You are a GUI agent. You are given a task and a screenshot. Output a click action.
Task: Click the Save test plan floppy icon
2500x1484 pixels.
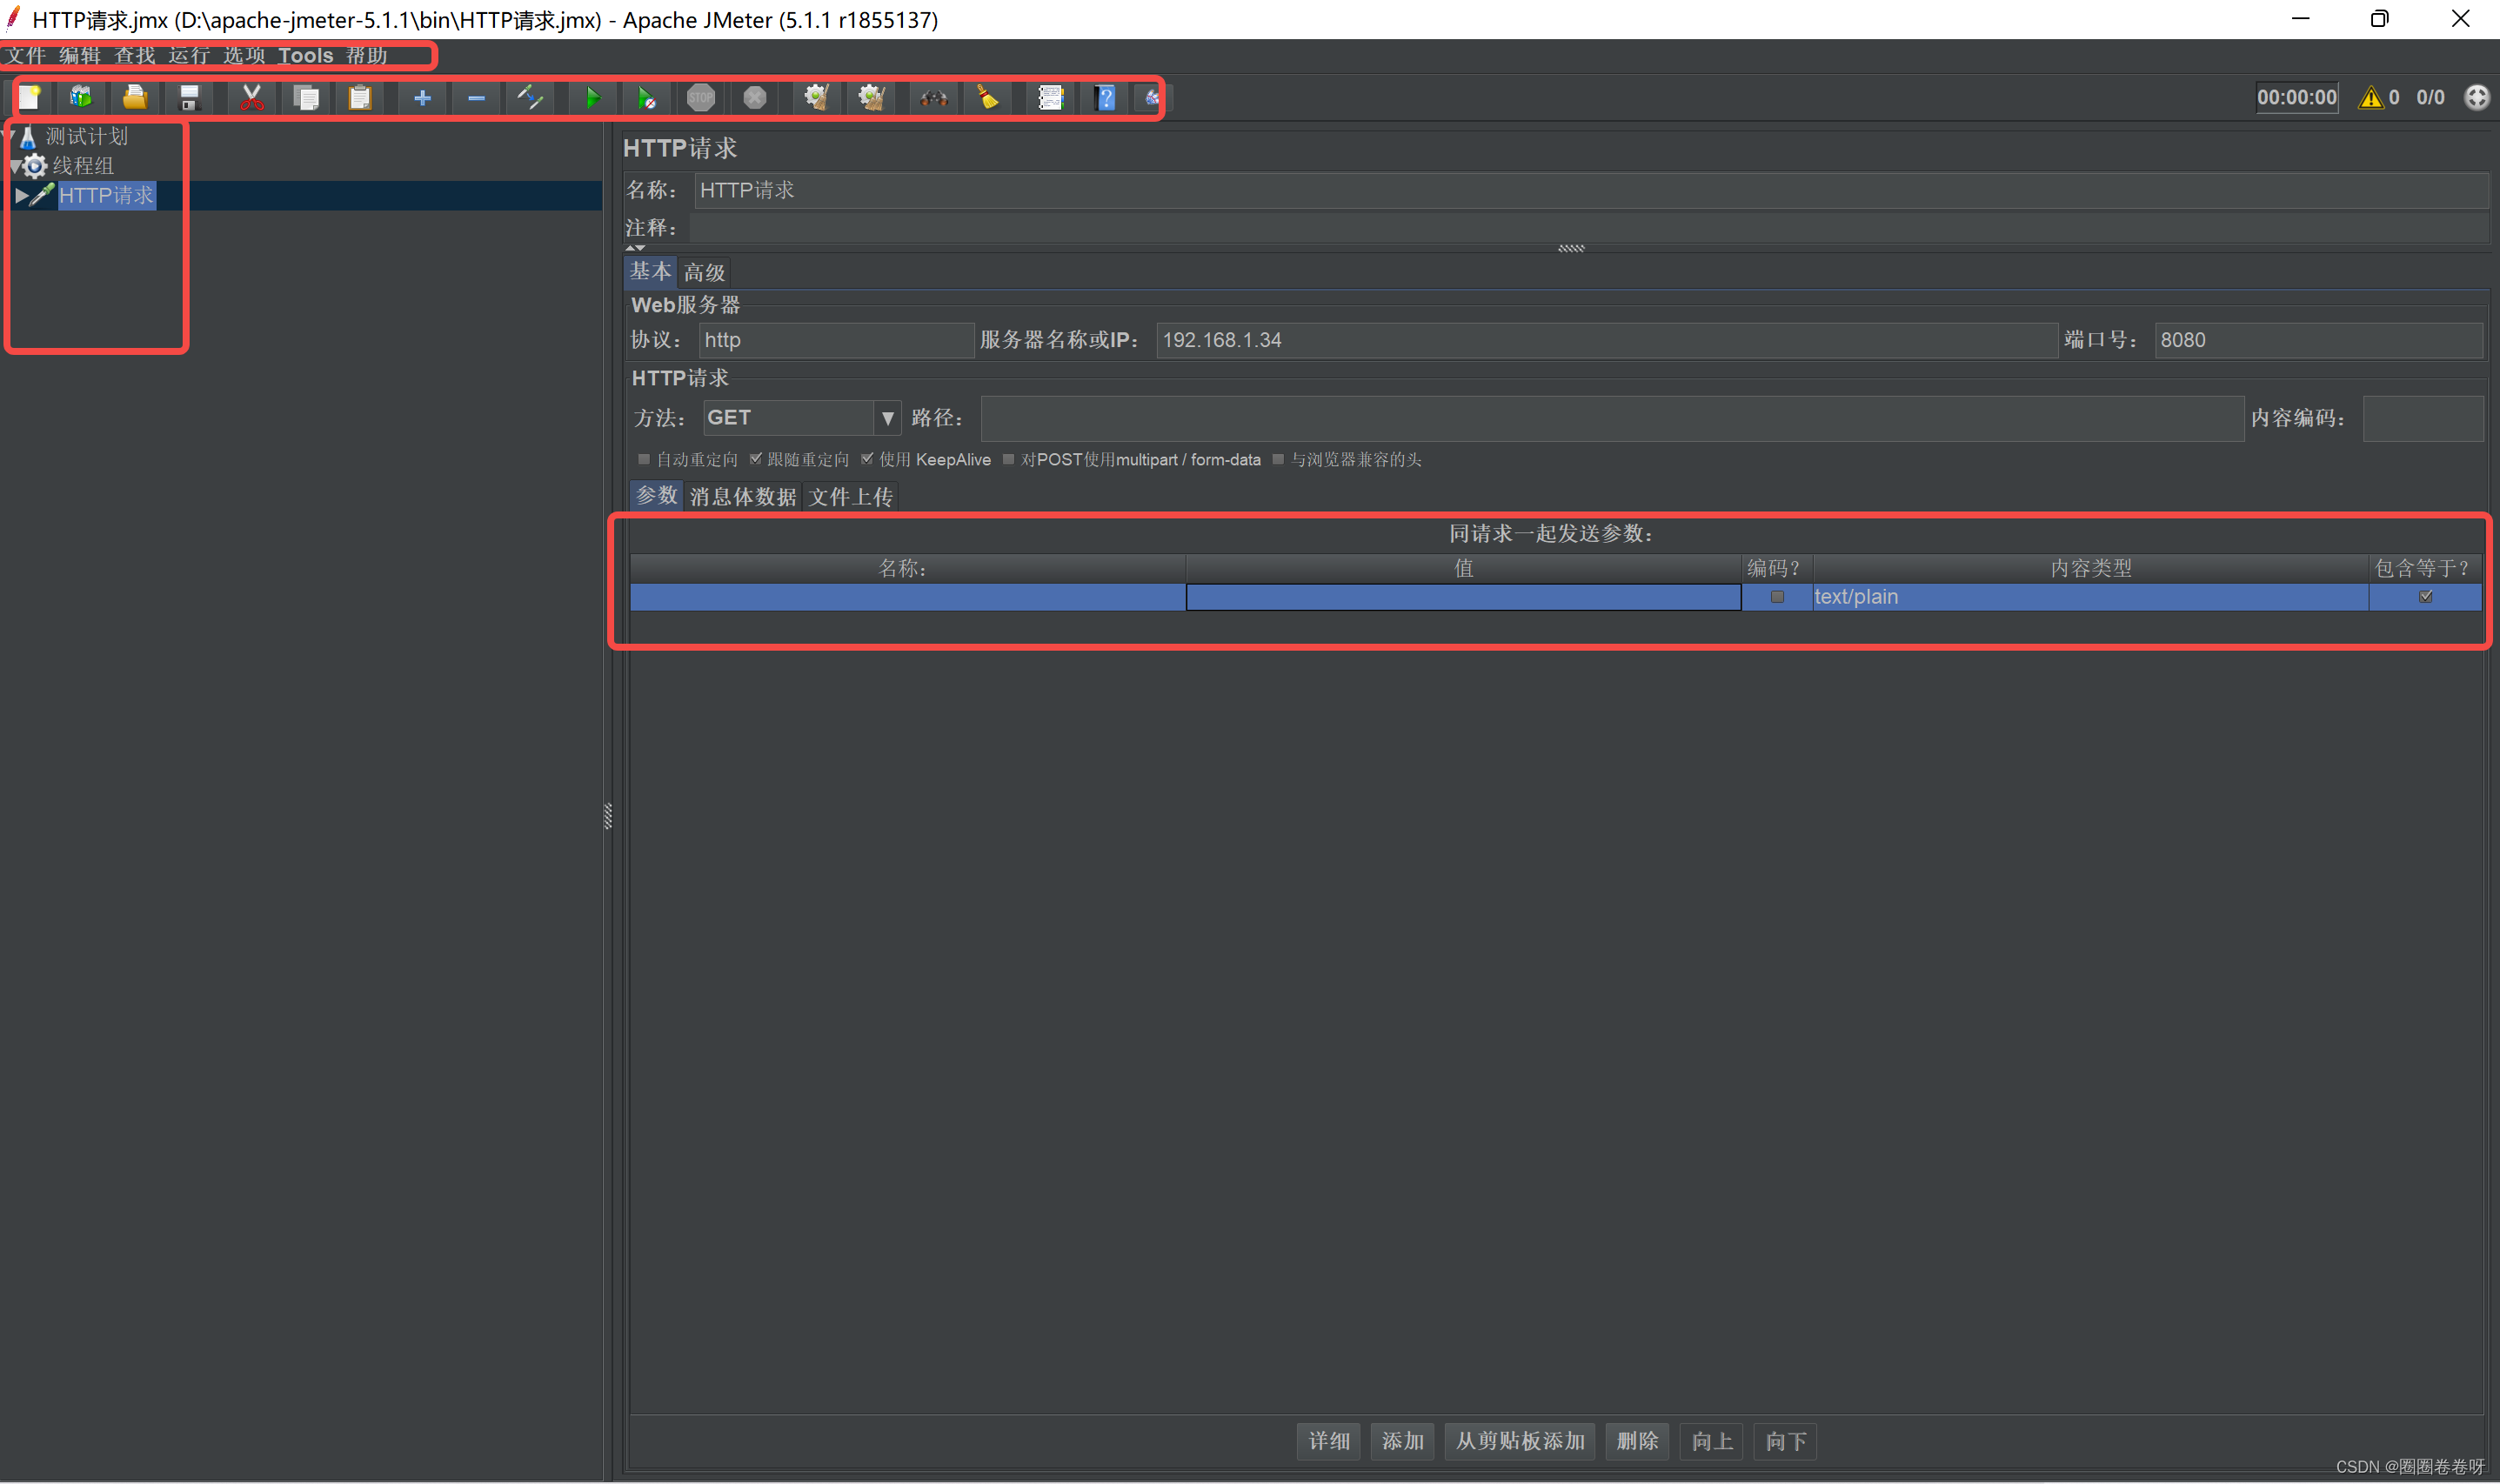[189, 98]
